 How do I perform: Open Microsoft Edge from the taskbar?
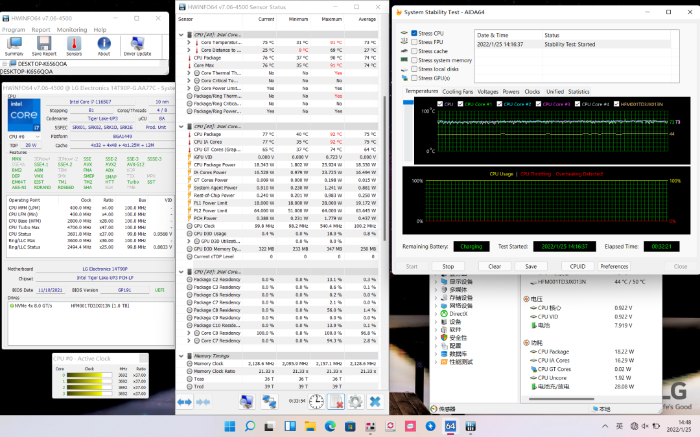click(330, 426)
